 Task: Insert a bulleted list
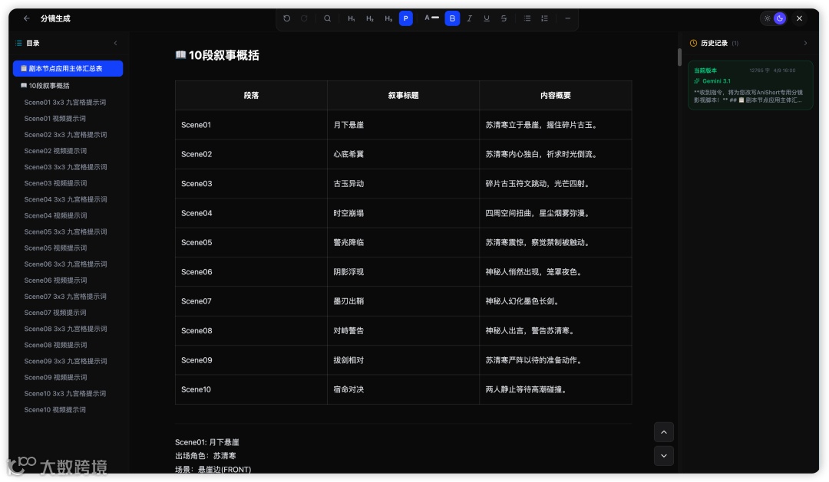point(527,18)
